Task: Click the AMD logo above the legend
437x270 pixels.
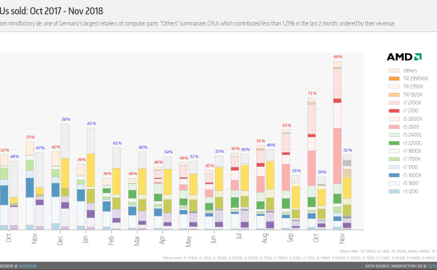Action: click(x=404, y=57)
